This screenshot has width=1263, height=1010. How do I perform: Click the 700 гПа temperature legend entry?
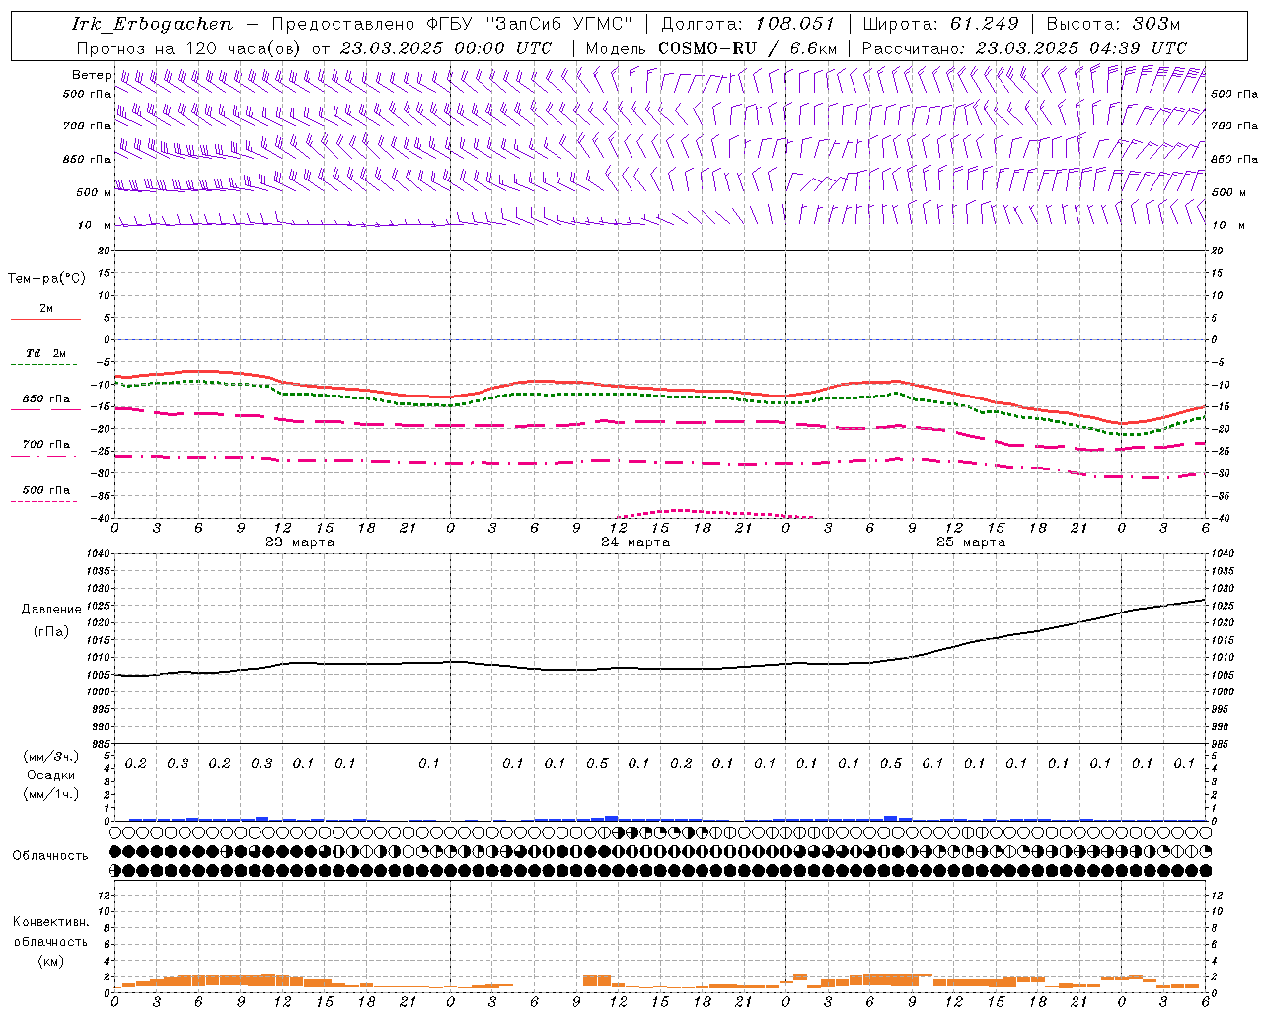(45, 445)
